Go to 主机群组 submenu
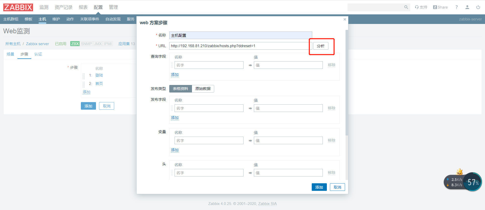The image size is (485, 210). click(11, 19)
